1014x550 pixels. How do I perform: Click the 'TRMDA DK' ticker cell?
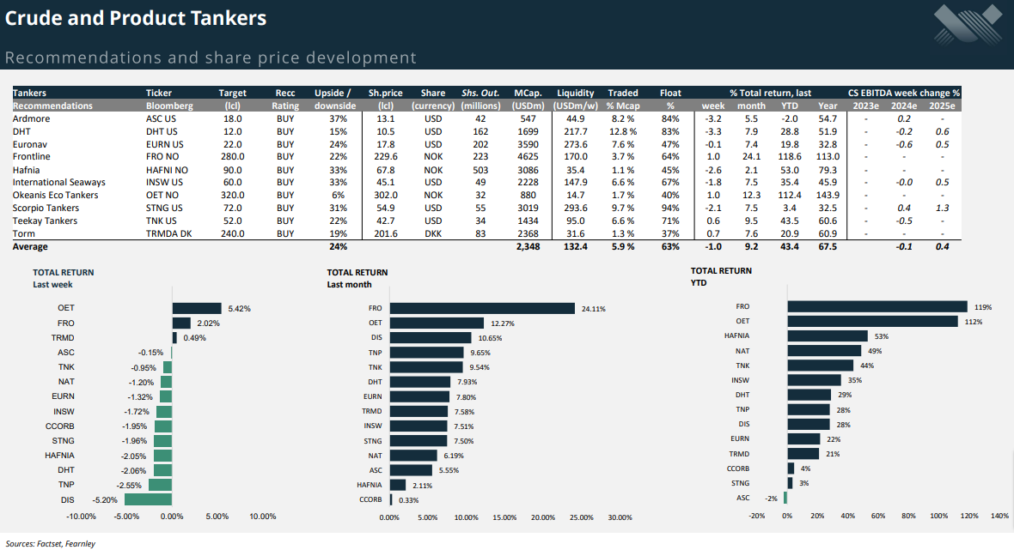click(x=168, y=233)
